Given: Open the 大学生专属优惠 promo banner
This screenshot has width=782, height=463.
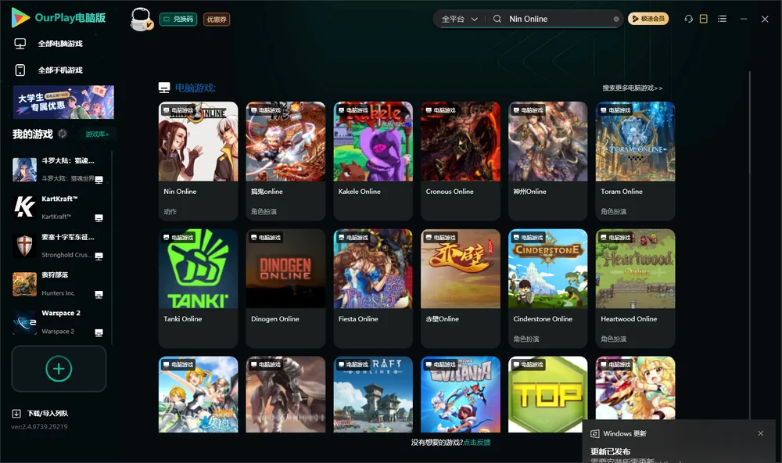Looking at the screenshot, I should tap(64, 102).
